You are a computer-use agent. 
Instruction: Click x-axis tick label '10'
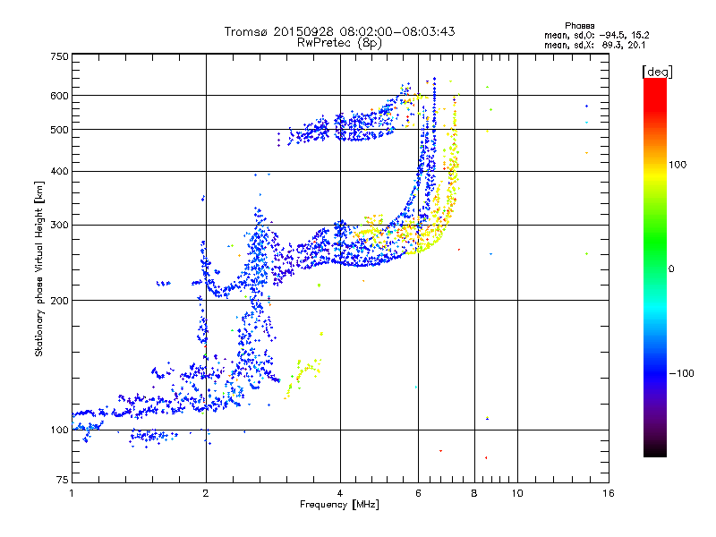(x=517, y=493)
